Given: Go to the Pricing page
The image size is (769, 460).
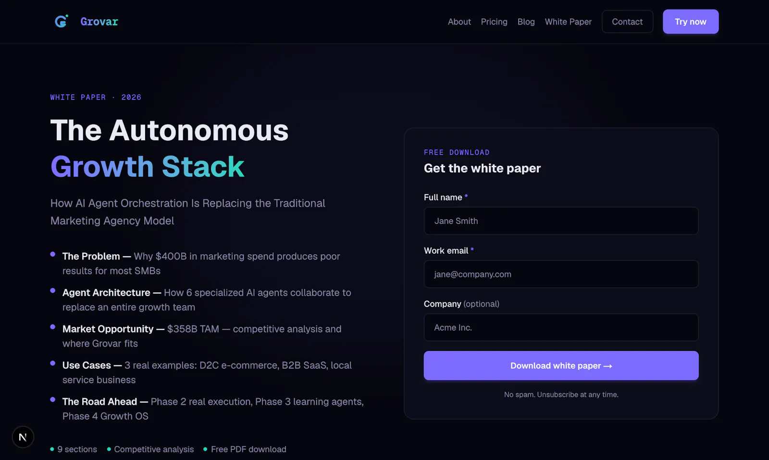Looking at the screenshot, I should [x=494, y=22].
